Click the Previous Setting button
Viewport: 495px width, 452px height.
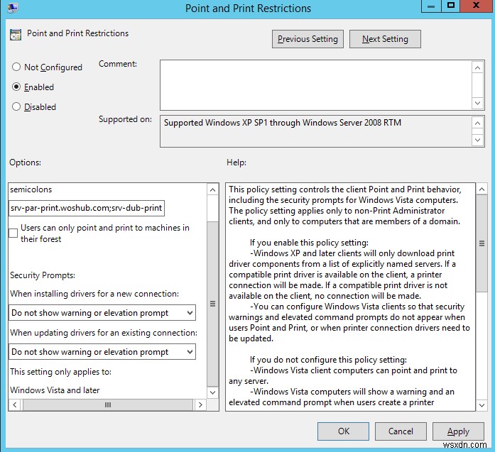click(308, 39)
